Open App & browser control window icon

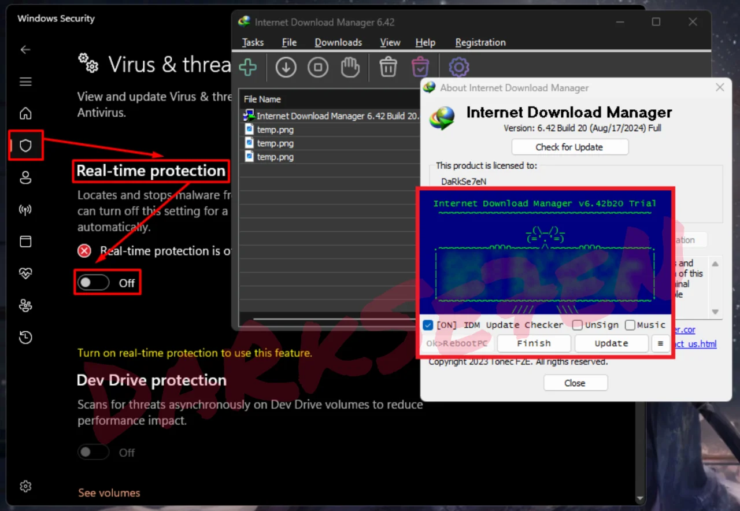[x=25, y=241]
